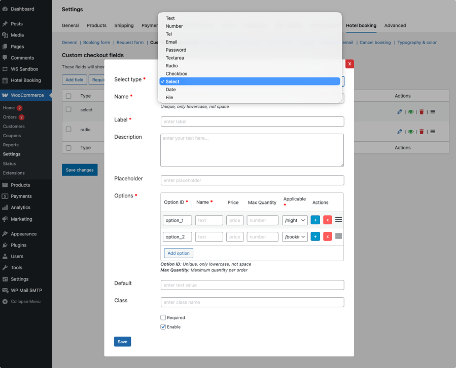The image size is (456, 368).
Task: Click the reorder menu icon for select row
Action: click(433, 111)
